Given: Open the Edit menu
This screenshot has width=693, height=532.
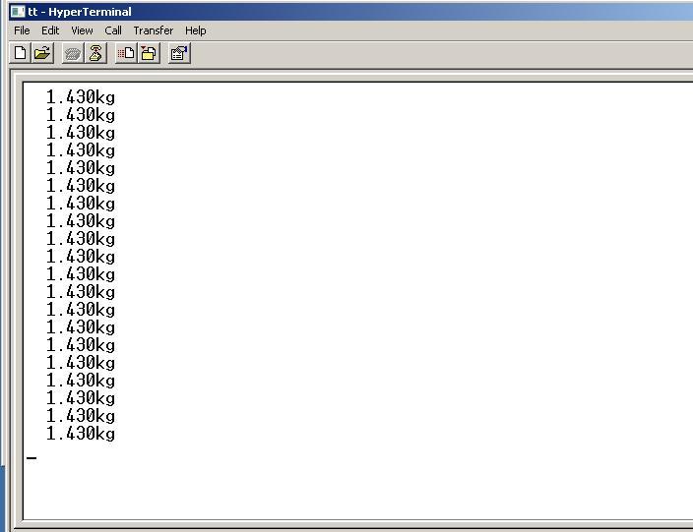Looking at the screenshot, I should 50,30.
